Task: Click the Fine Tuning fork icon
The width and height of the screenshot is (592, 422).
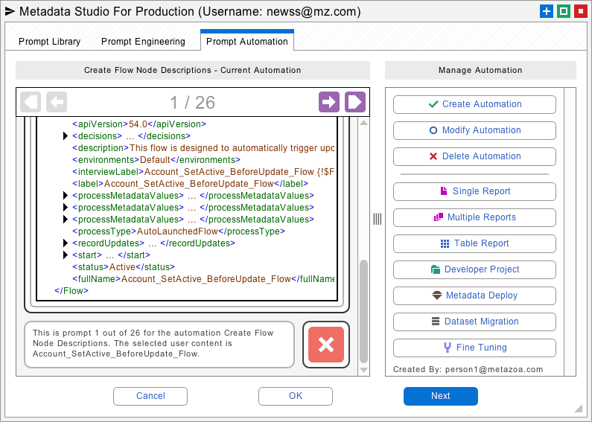Action: [x=448, y=348]
